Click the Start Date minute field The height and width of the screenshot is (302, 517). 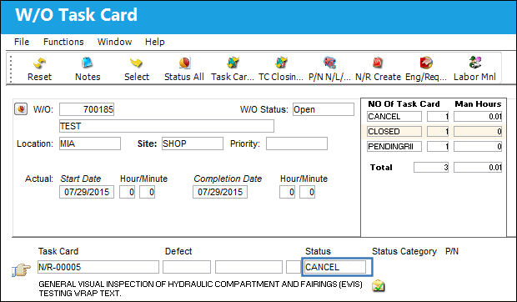point(147,192)
